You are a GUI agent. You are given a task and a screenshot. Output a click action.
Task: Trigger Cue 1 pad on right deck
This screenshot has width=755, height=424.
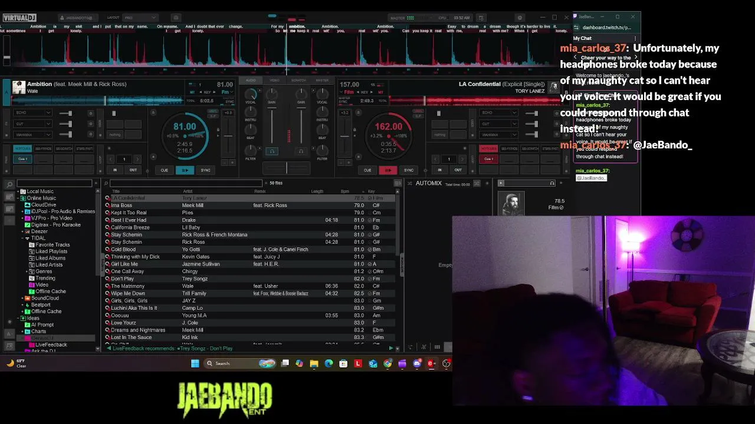coord(488,159)
